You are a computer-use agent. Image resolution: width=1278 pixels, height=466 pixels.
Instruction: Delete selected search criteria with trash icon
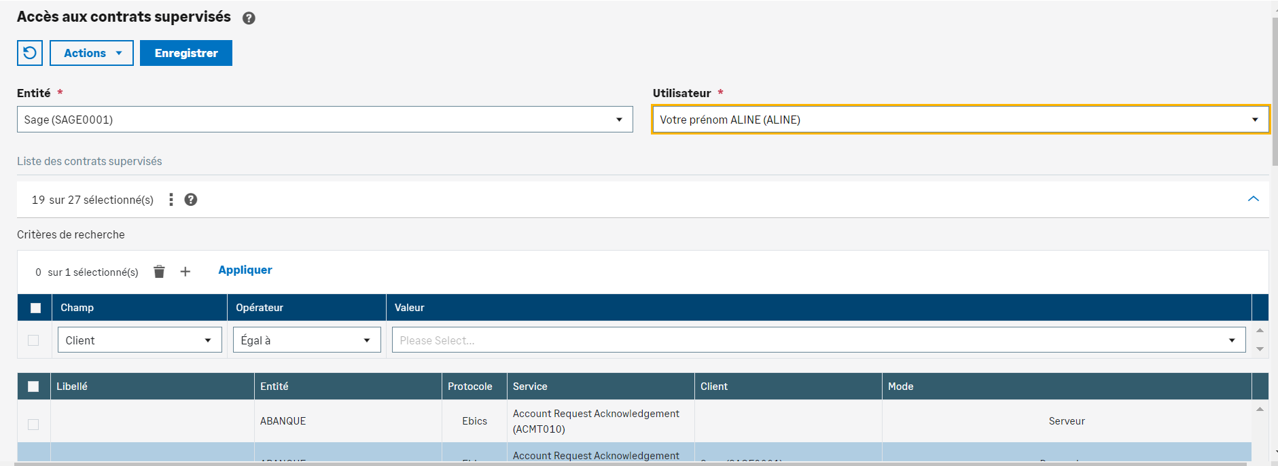pyautogui.click(x=159, y=272)
